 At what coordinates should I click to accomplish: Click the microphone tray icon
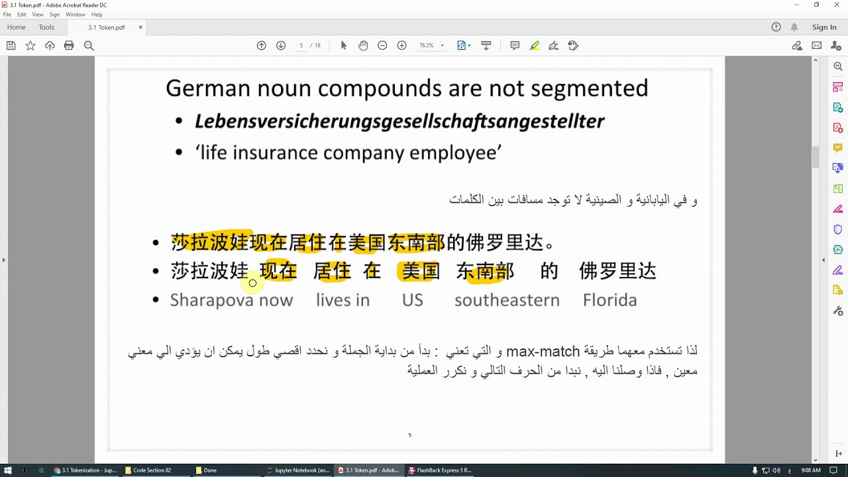(755, 470)
